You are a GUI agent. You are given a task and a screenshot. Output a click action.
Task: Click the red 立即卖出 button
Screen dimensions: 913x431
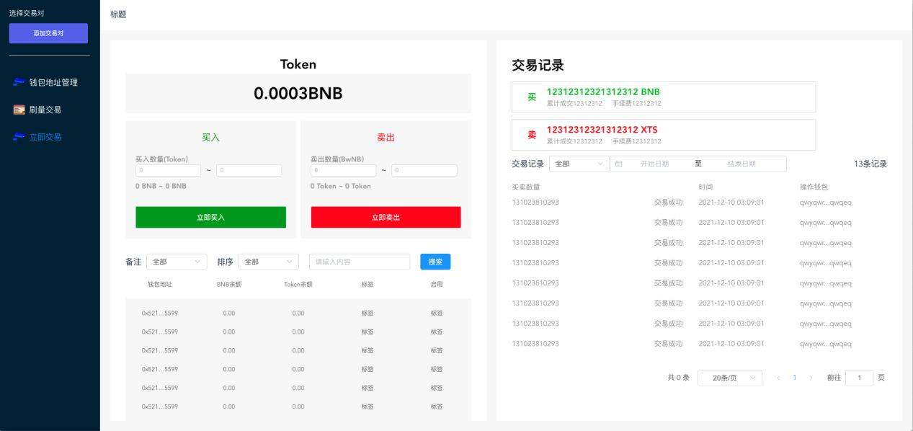click(x=386, y=217)
